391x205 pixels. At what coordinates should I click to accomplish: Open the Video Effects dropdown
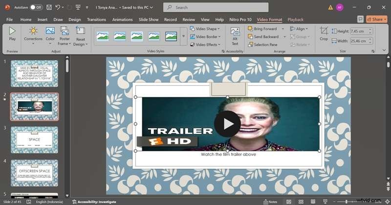point(205,44)
